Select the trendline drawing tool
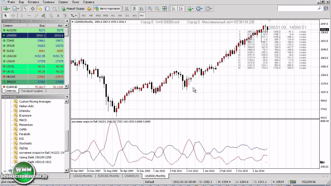This screenshot has width=331, height=186. (x=36, y=16)
